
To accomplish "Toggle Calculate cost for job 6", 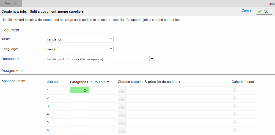I will pyautogui.click(x=235, y=130).
